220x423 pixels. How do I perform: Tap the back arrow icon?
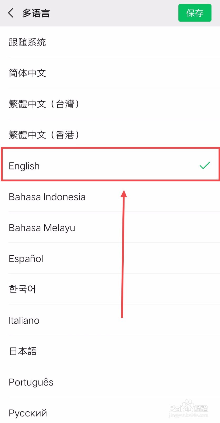tap(11, 13)
